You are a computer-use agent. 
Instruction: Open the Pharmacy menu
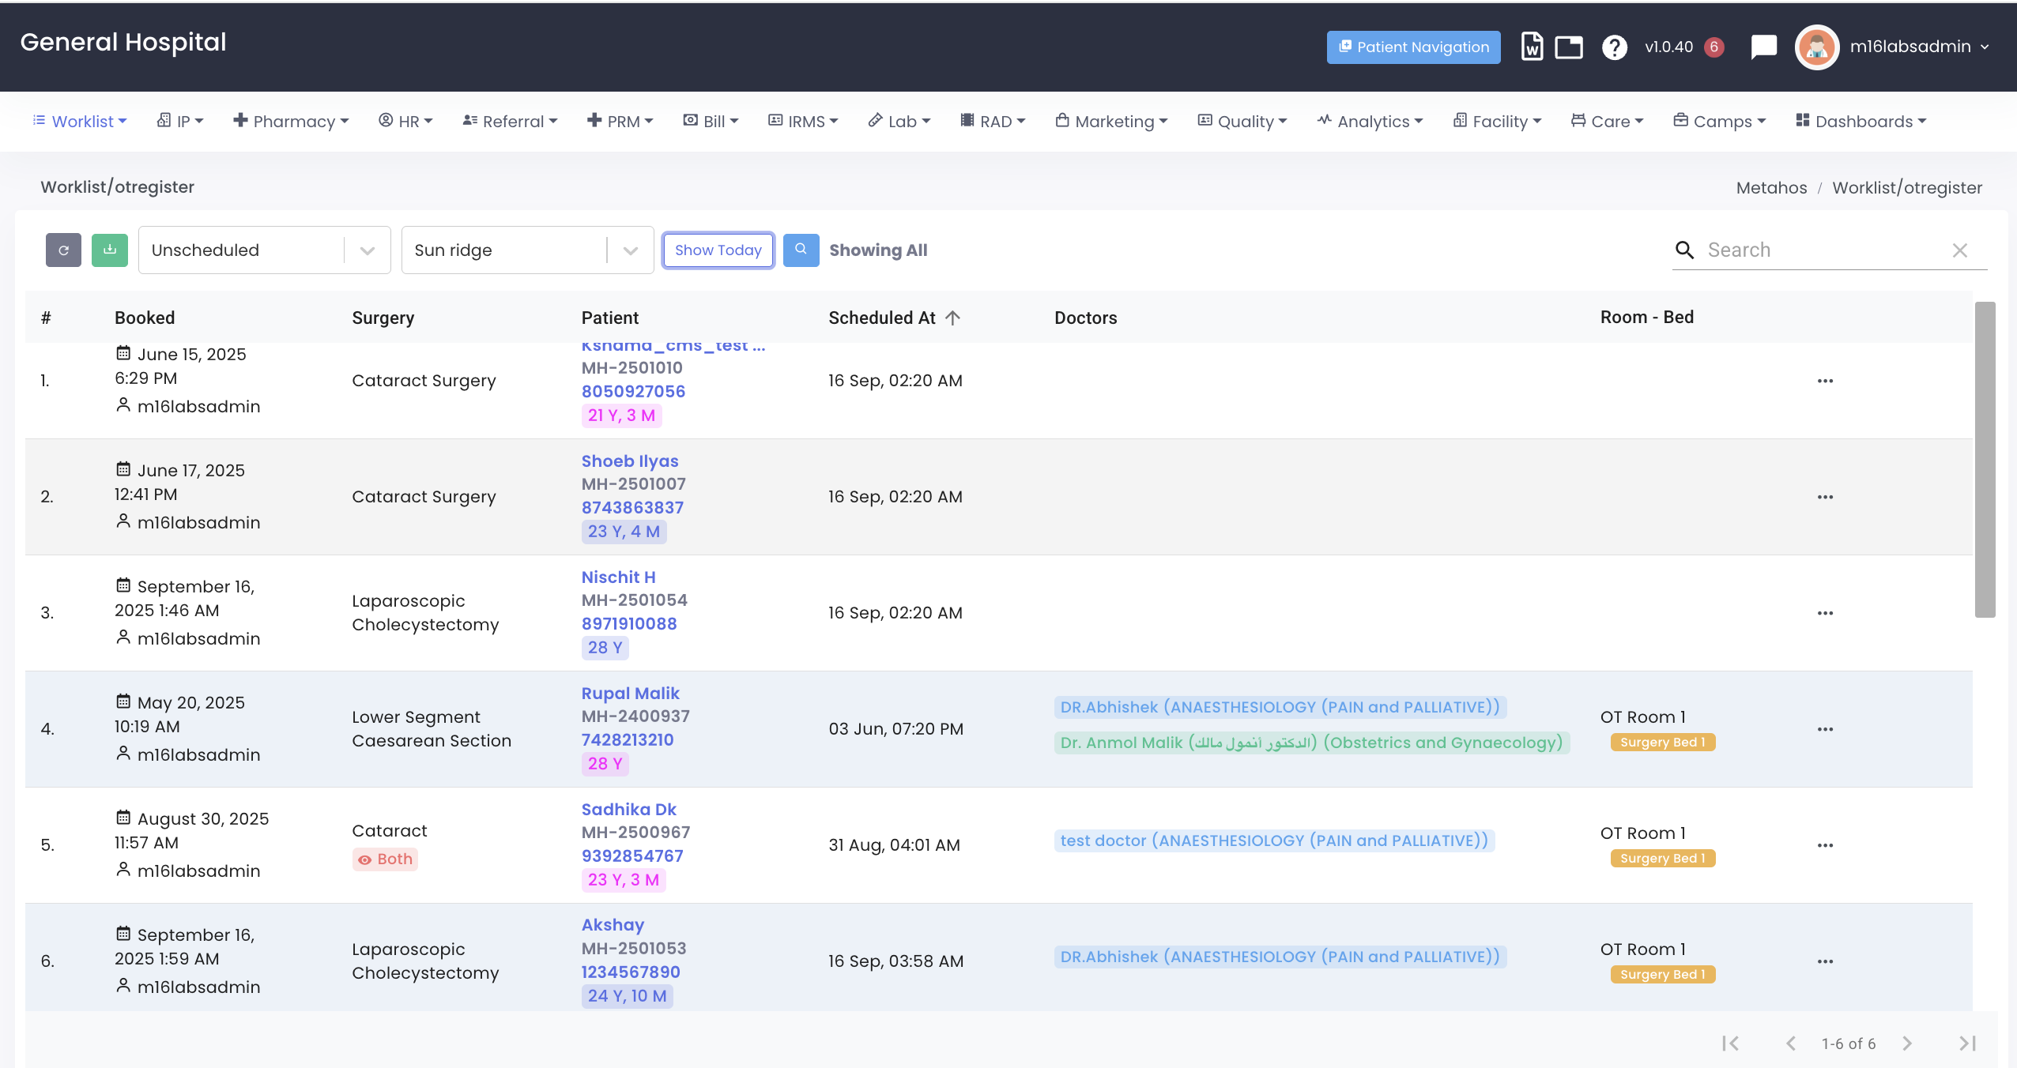291,122
